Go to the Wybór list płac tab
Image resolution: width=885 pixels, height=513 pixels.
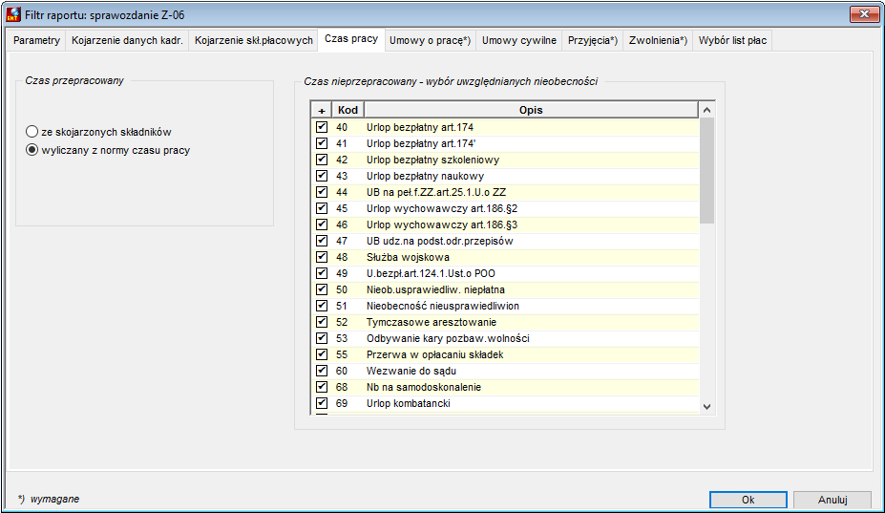point(732,41)
